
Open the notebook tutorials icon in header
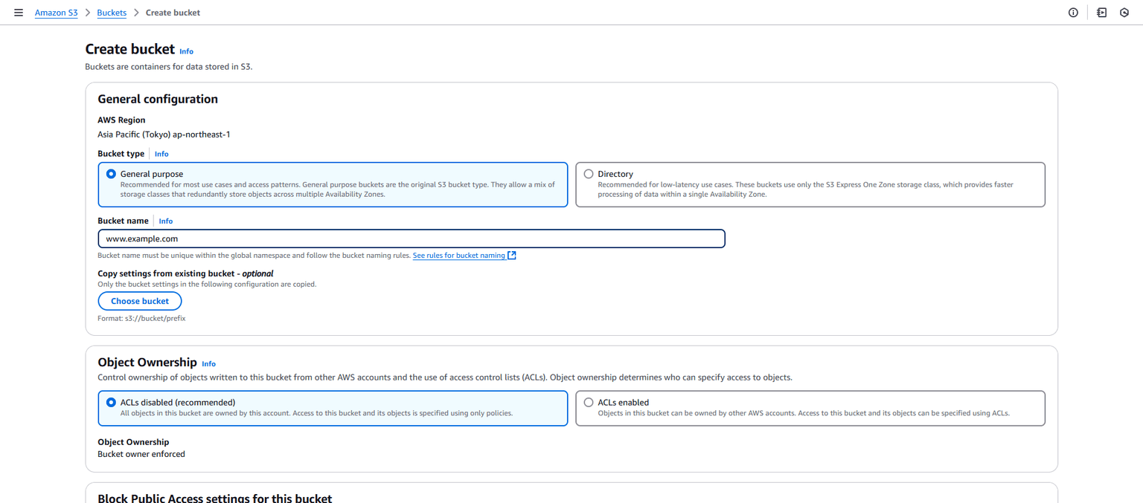1101,13
